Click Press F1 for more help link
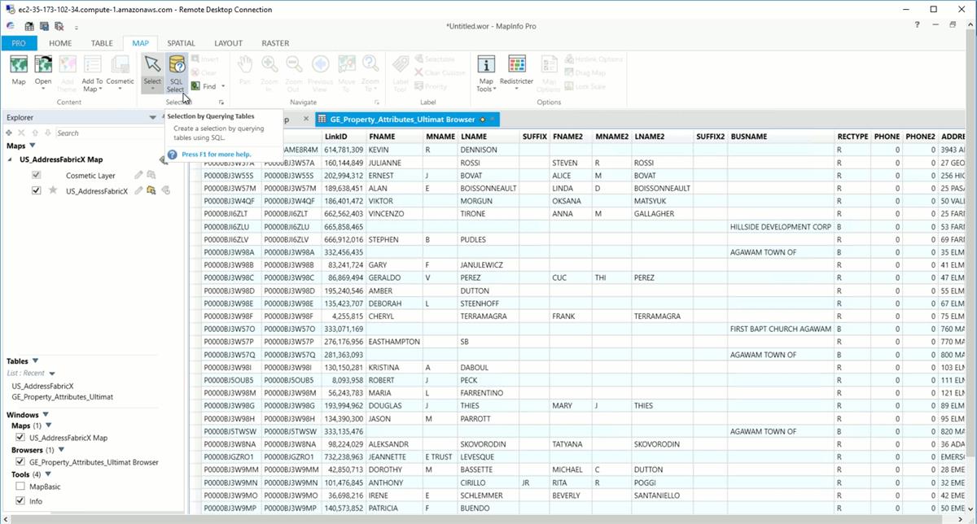 pos(216,154)
